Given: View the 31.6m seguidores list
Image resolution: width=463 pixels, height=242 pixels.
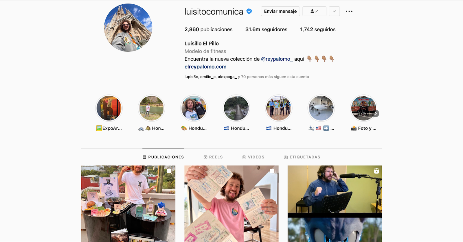Looking at the screenshot, I should (x=266, y=29).
